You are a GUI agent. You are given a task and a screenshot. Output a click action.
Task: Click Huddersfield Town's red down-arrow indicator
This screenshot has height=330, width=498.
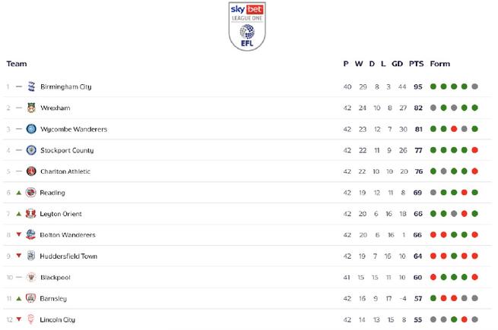click(19, 256)
